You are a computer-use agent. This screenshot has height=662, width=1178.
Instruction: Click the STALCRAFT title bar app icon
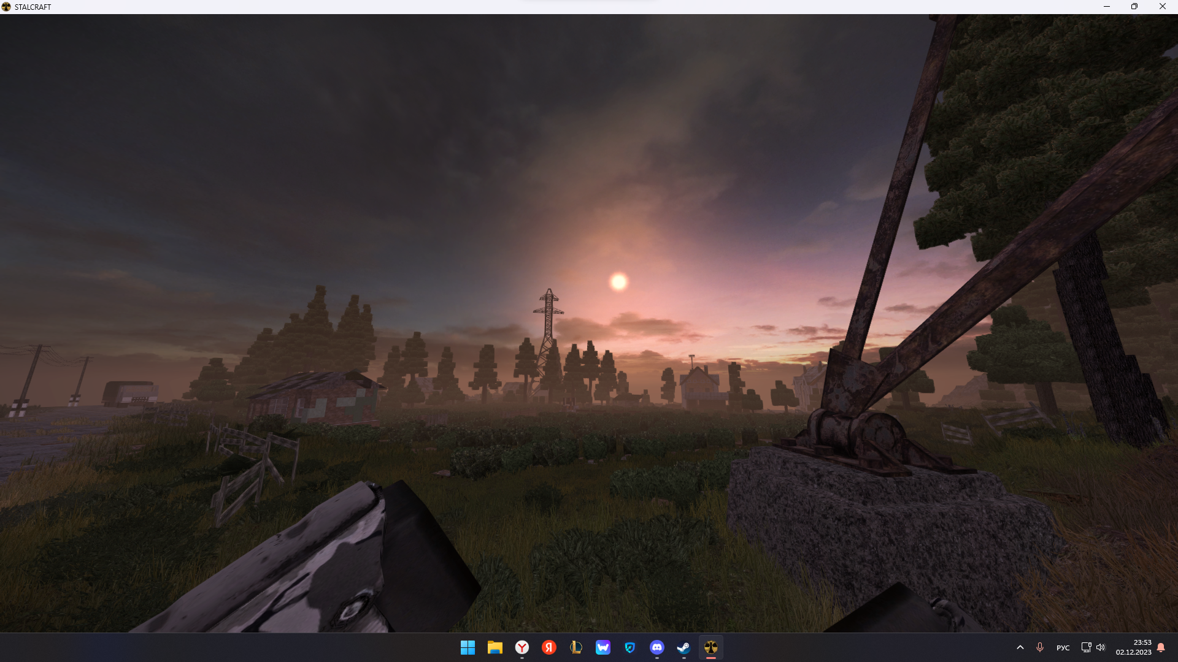[6, 7]
